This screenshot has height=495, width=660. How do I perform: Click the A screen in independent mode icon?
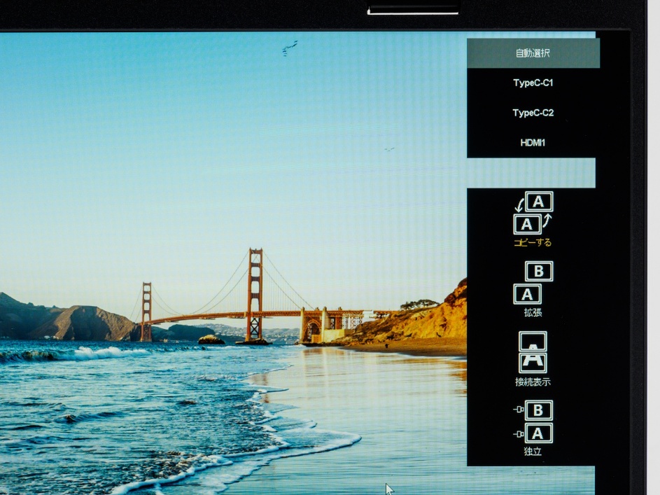(x=539, y=433)
